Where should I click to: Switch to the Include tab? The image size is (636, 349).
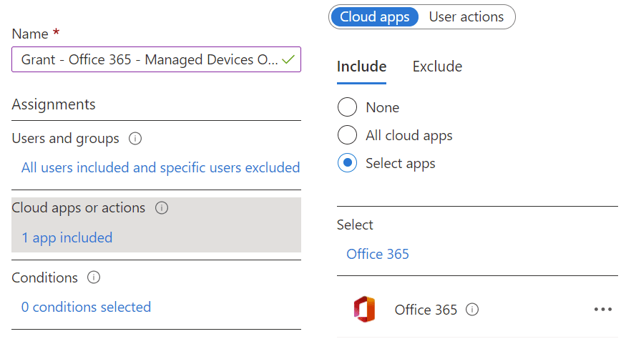(x=361, y=67)
